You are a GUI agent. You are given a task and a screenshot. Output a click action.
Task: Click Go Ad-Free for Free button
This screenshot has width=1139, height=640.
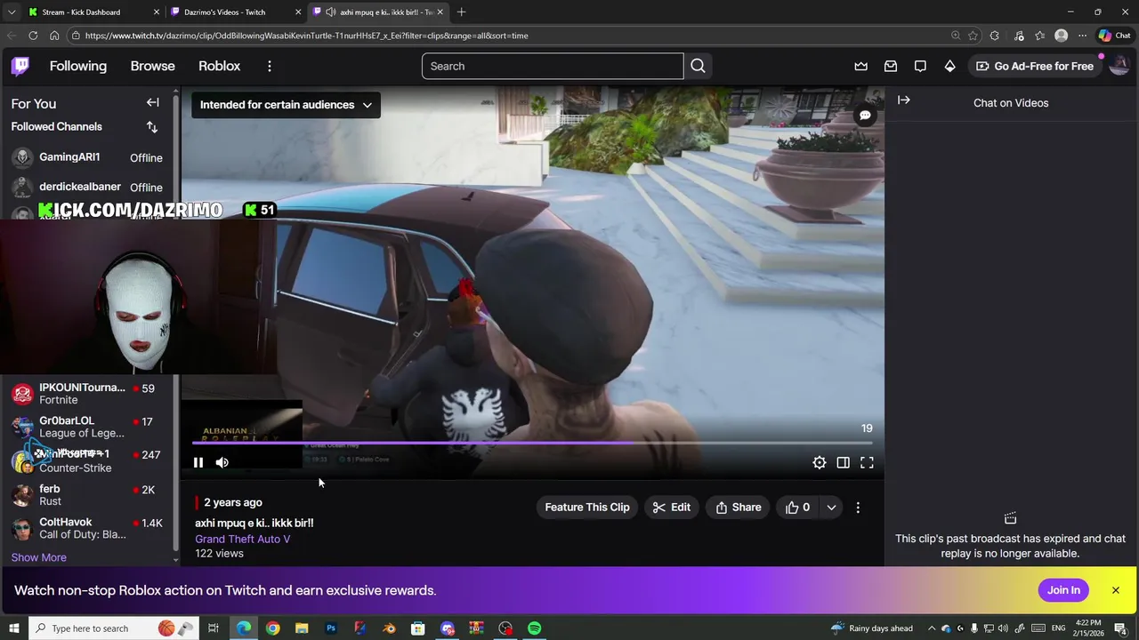point(1035,66)
